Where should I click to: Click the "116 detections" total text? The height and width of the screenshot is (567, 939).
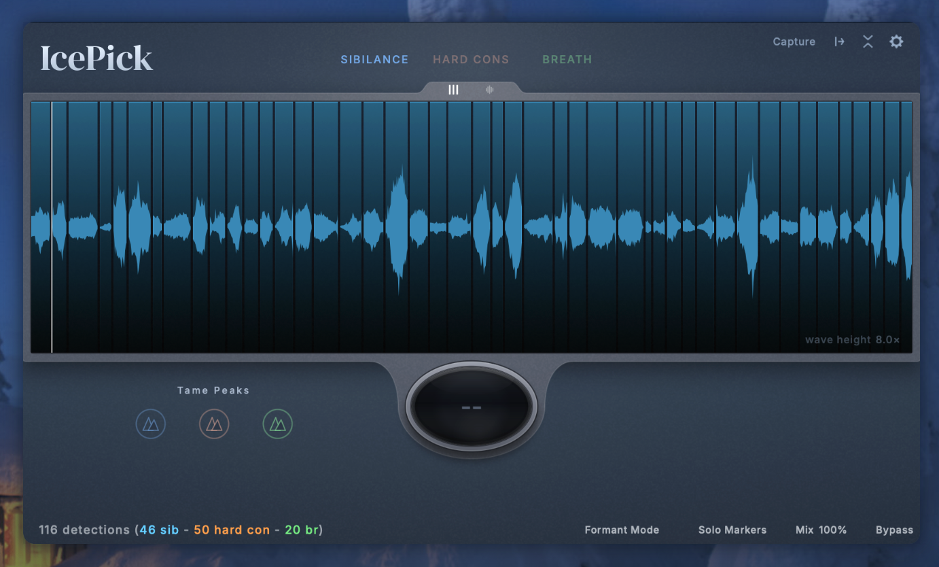[84, 530]
